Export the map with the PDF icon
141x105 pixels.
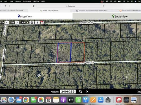42,22
